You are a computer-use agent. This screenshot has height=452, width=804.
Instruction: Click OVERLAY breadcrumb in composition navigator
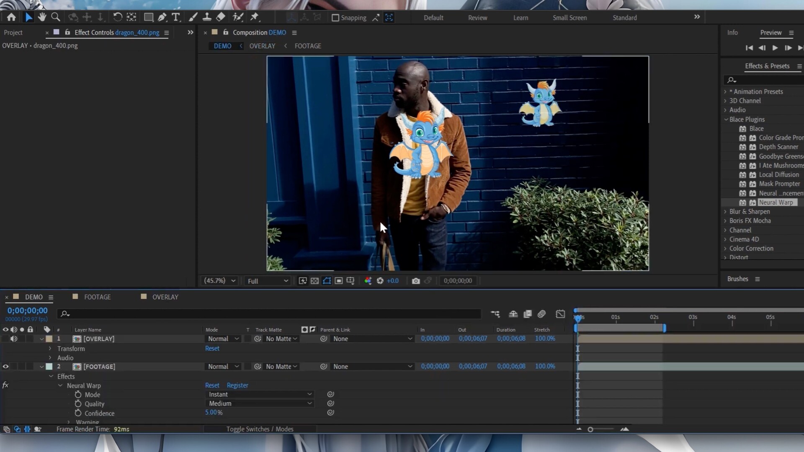pyautogui.click(x=262, y=46)
